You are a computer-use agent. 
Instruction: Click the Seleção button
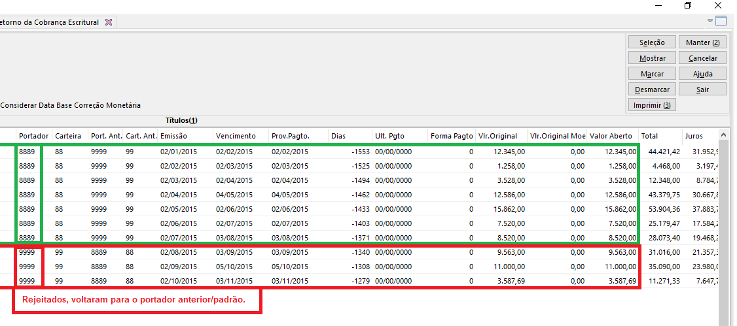653,42
